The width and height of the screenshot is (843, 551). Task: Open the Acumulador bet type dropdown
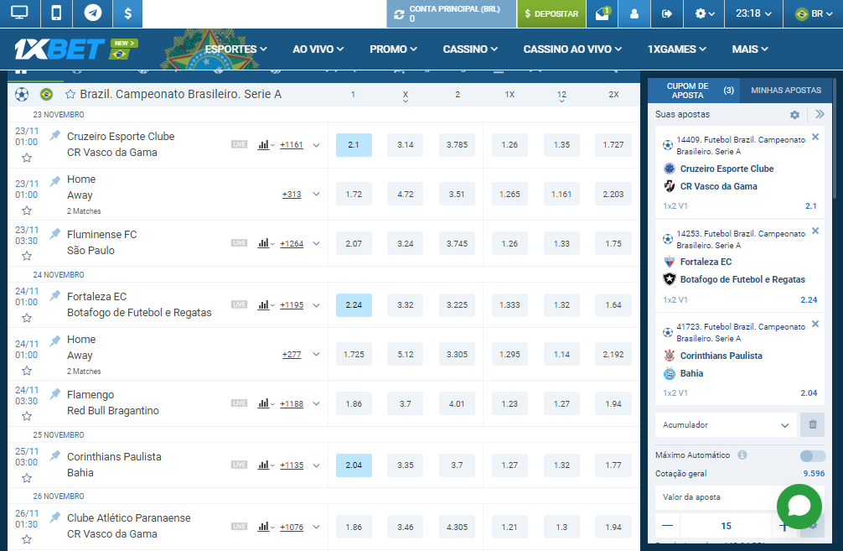(x=725, y=425)
